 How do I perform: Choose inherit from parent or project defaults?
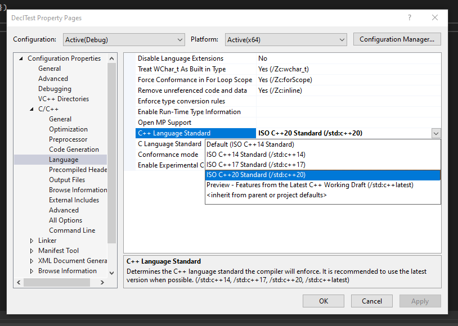[x=263, y=195]
